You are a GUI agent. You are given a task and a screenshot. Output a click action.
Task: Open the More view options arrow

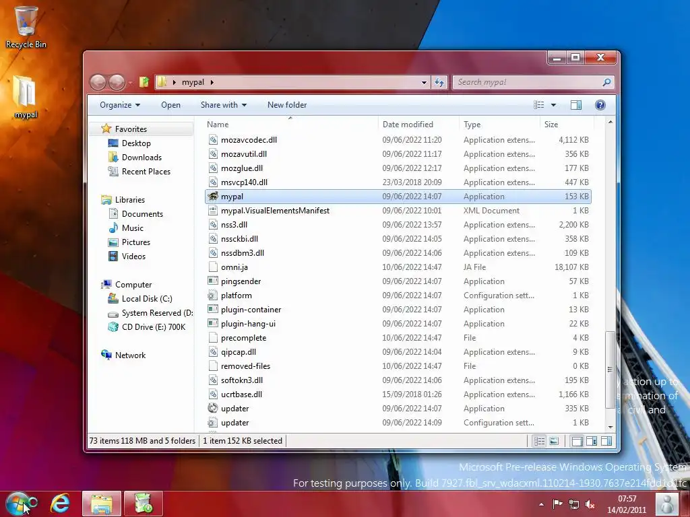click(x=554, y=105)
